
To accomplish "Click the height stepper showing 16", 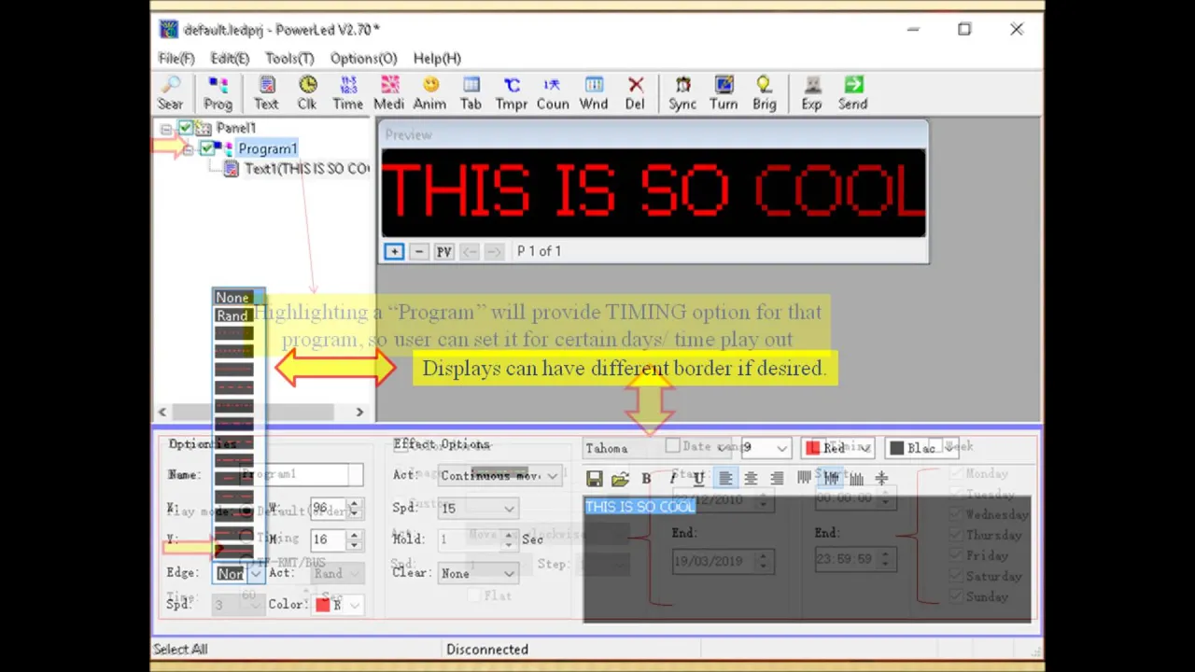I will point(353,539).
